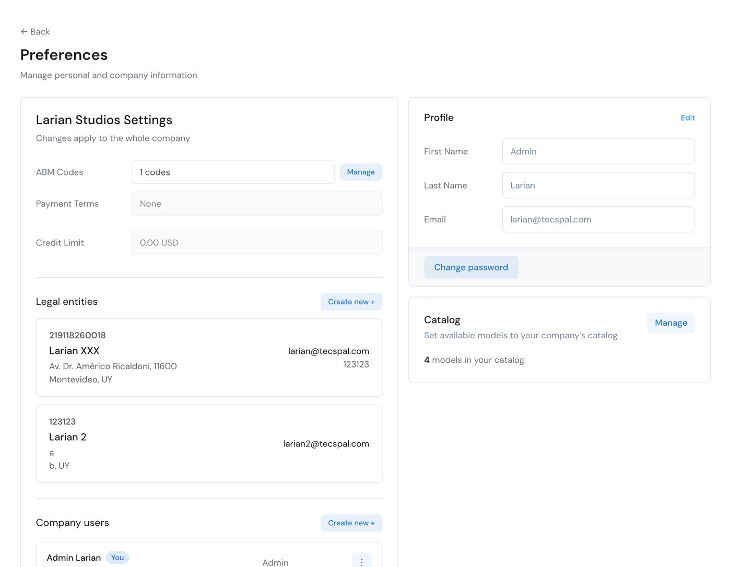Select the Larian XXX entity email address
731x567 pixels.
pyautogui.click(x=328, y=351)
